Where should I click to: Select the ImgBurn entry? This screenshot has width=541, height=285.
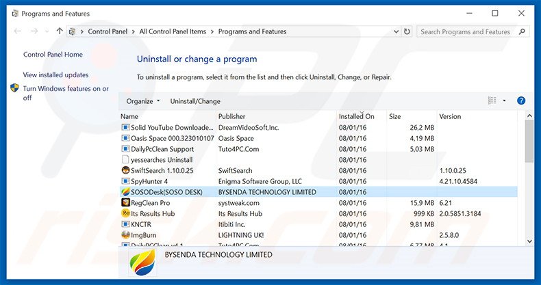pyautogui.click(x=143, y=235)
